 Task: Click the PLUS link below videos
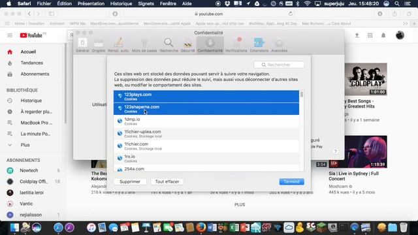240,204
